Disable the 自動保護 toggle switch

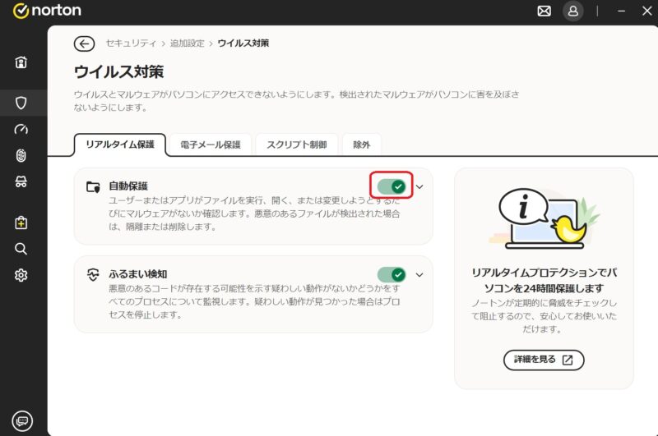coord(392,186)
